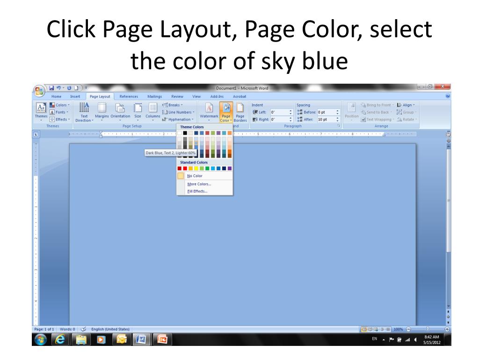The image size is (479, 359).
Task: Open the Add-Ins tab
Action: tap(217, 96)
